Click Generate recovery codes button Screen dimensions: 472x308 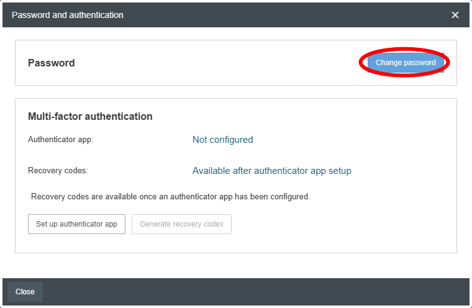click(181, 224)
